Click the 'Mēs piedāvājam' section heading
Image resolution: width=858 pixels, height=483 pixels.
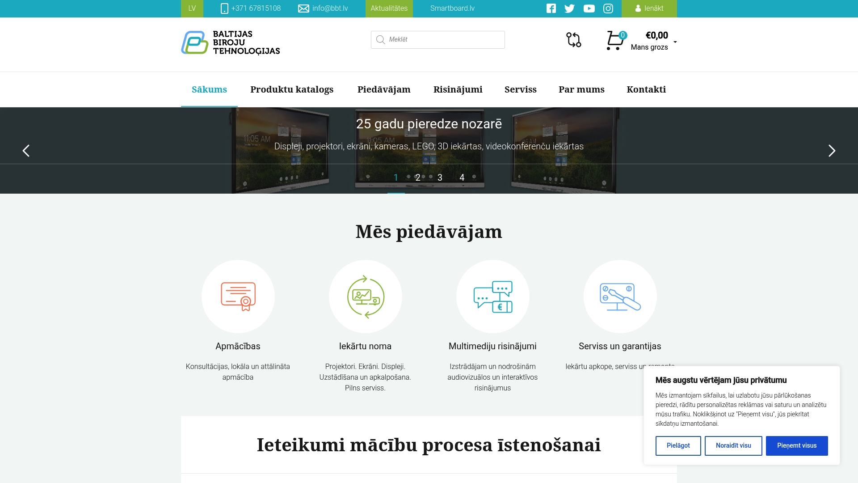click(429, 232)
